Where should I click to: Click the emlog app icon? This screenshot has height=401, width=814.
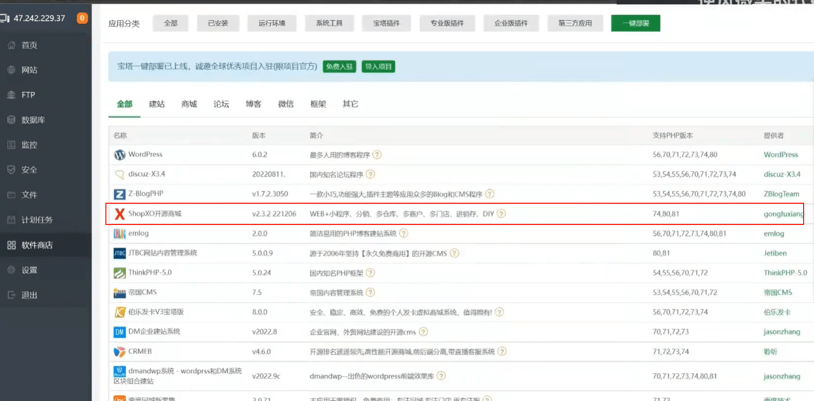coord(120,233)
